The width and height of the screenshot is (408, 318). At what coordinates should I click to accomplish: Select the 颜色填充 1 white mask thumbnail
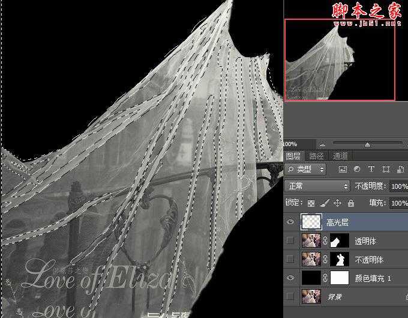(x=340, y=278)
